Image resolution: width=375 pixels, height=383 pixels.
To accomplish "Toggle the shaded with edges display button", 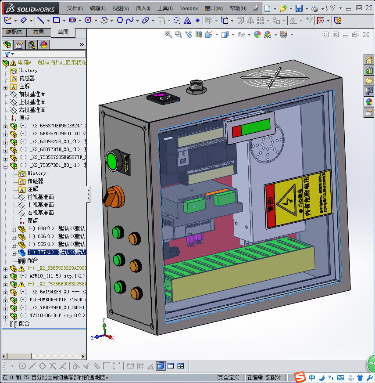I will pyautogui.click(x=160, y=365).
